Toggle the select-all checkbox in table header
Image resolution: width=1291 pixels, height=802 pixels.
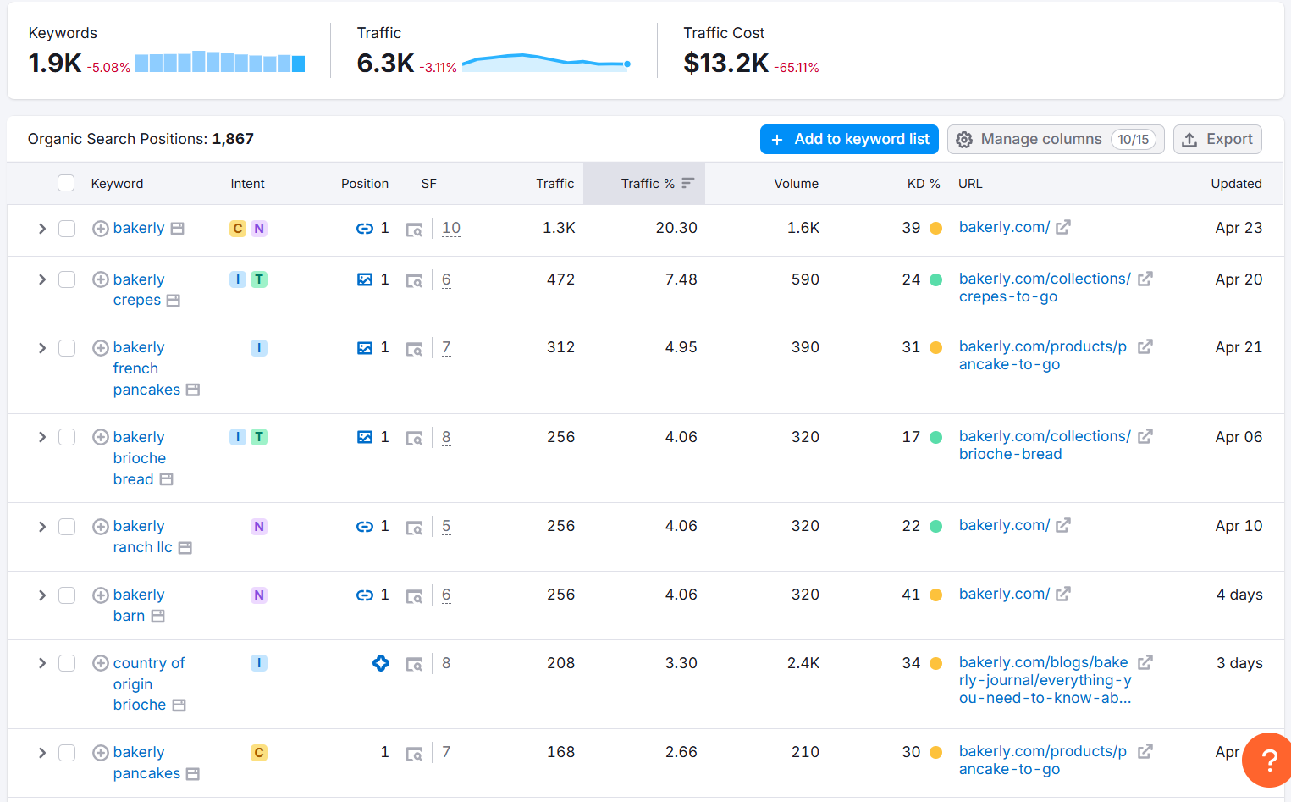click(x=66, y=183)
